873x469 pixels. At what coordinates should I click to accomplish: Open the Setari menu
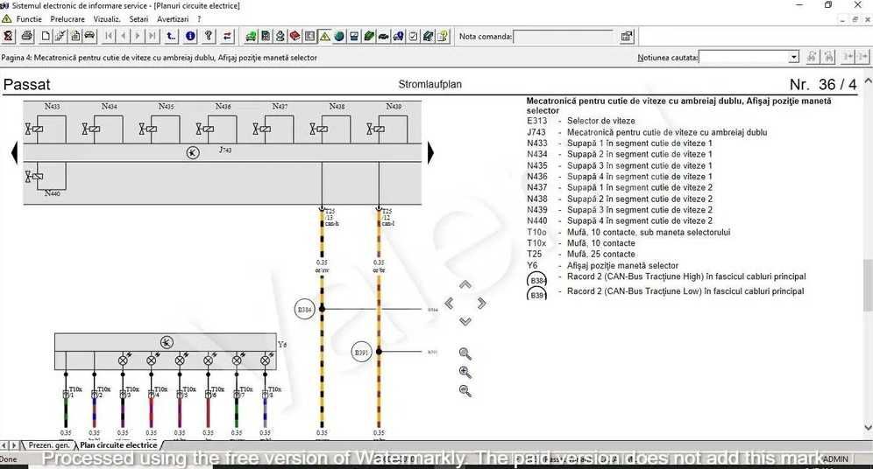pos(138,19)
